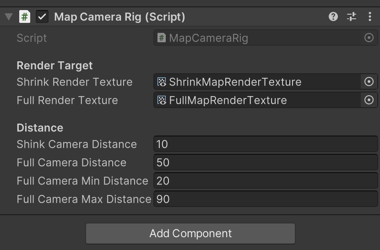Open the component help reference icon

(333, 17)
